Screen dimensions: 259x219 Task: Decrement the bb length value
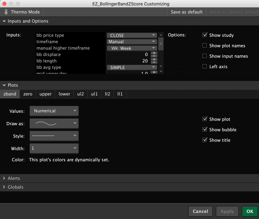[154, 62]
